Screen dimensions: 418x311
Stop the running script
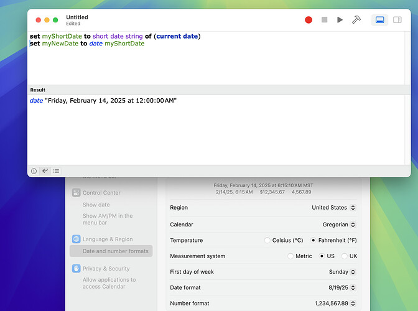coord(324,20)
